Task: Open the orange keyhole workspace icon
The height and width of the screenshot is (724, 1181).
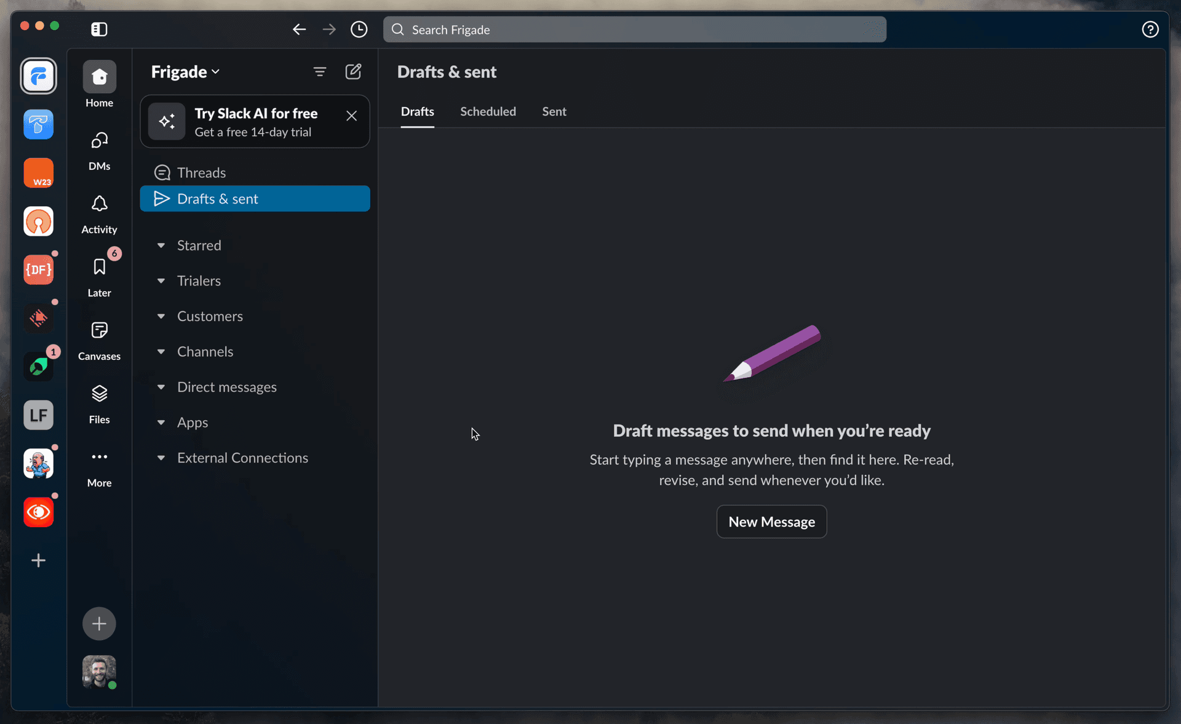Action: [38, 221]
